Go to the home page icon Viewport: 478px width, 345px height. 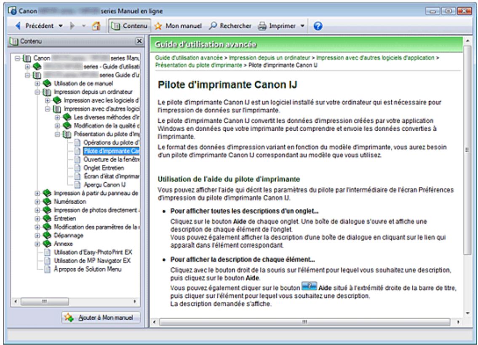click(96, 26)
